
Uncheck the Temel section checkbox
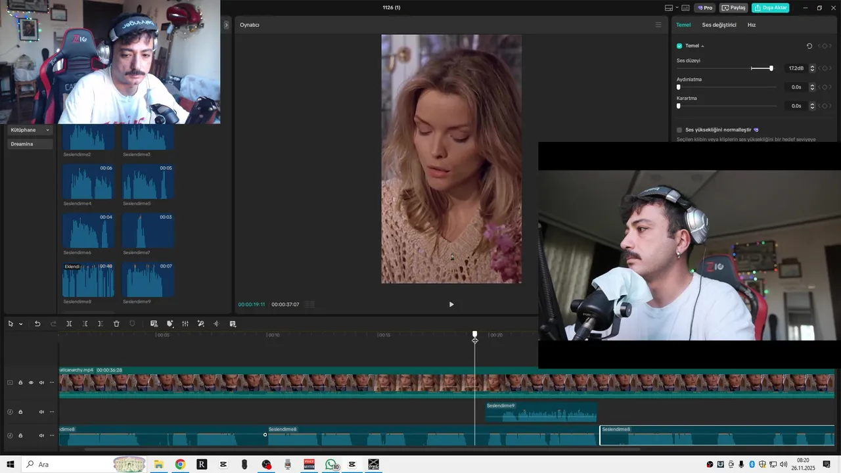coord(679,46)
